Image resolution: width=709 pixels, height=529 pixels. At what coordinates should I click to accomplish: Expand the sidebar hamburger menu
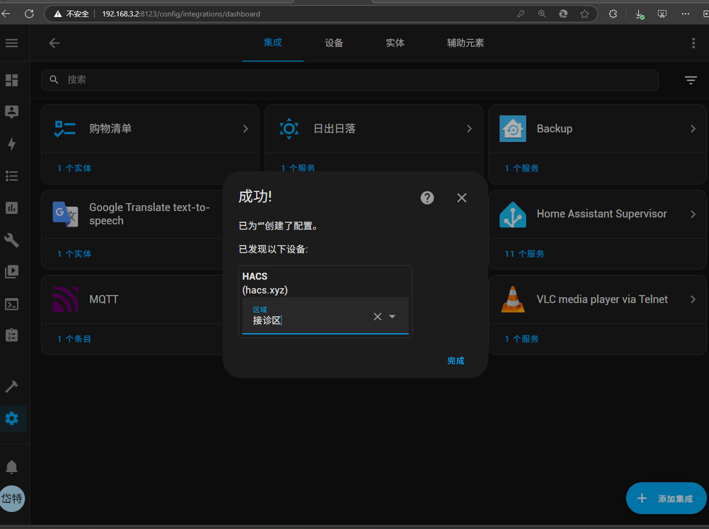12,43
